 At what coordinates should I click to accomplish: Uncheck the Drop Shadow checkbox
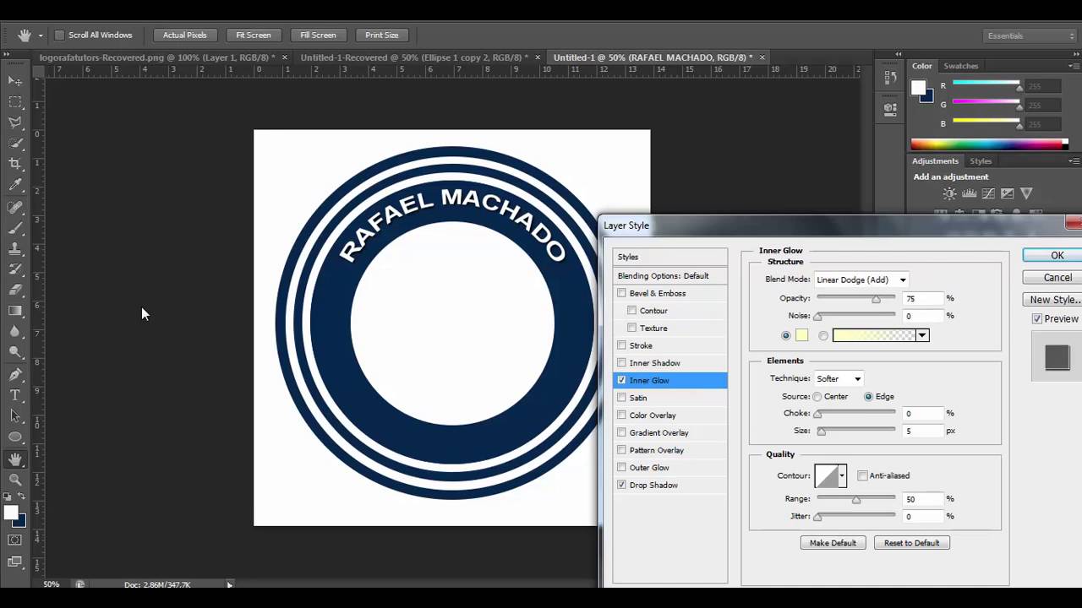coord(622,485)
